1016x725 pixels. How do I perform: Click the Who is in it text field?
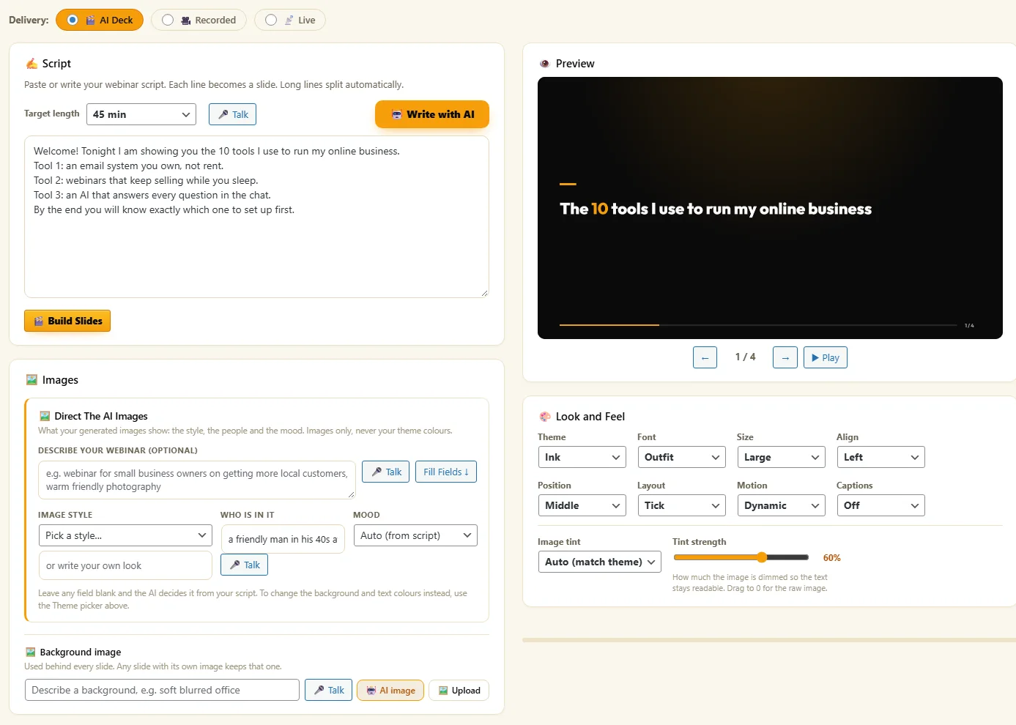283,539
